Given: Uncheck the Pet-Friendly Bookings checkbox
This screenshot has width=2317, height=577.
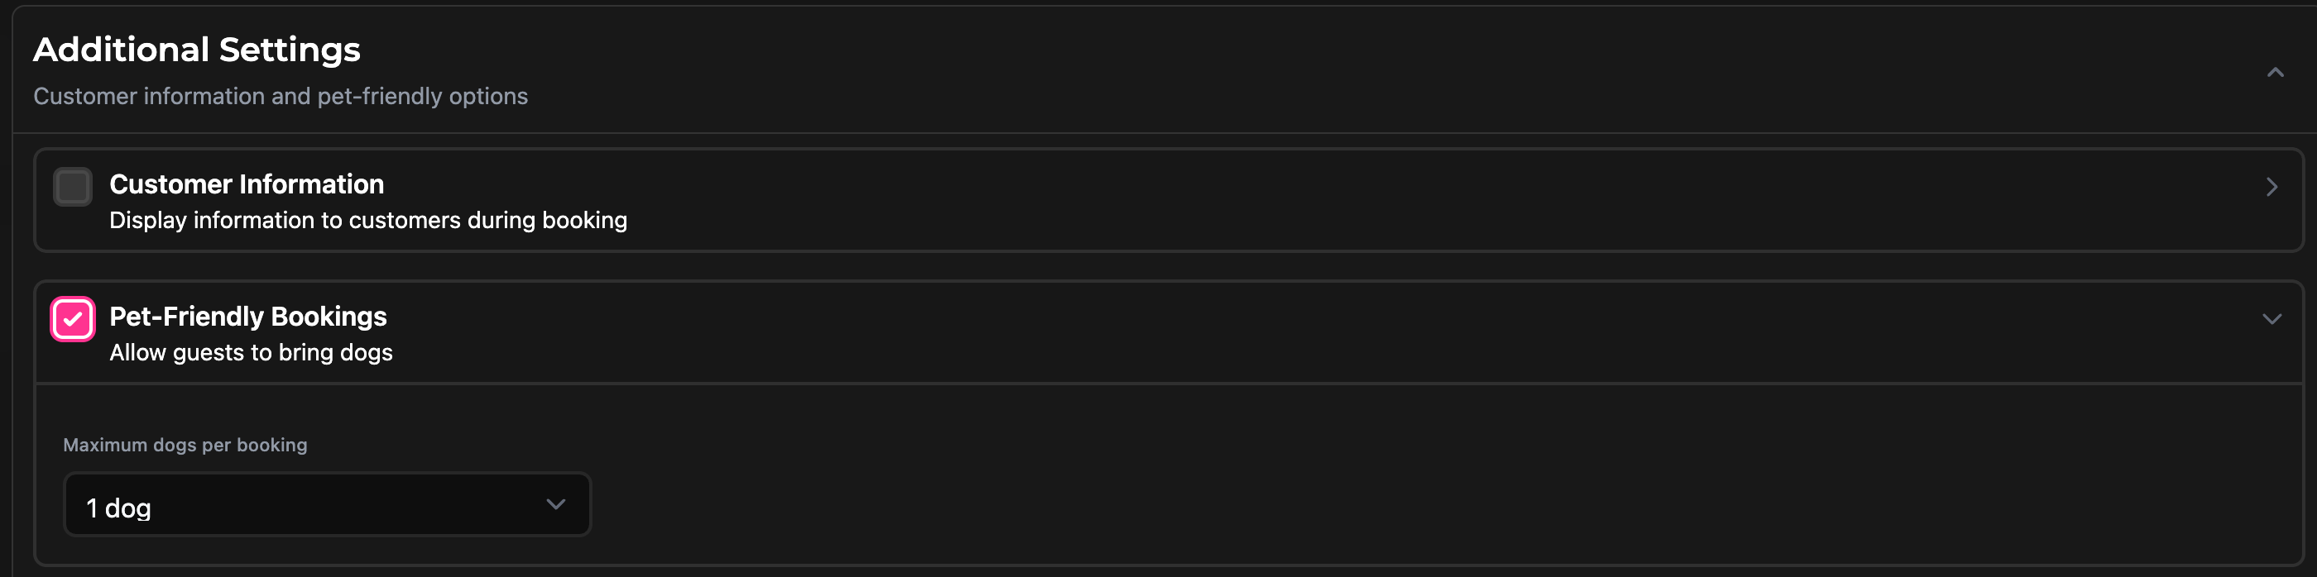Looking at the screenshot, I should tap(73, 319).
